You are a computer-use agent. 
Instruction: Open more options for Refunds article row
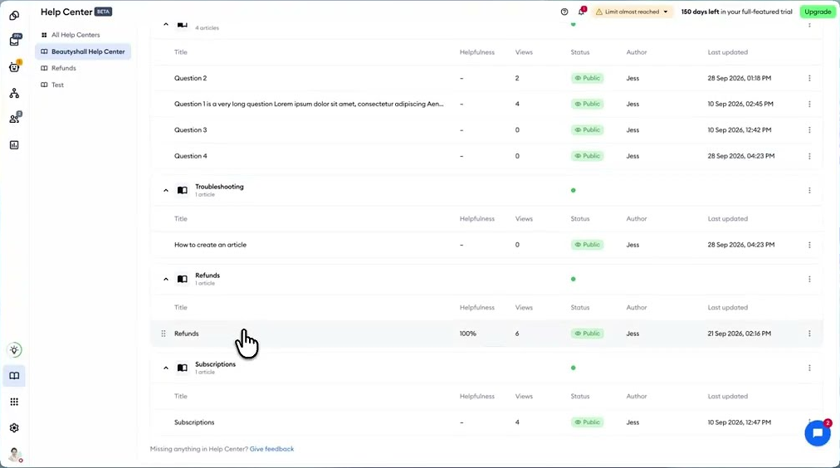tap(809, 334)
